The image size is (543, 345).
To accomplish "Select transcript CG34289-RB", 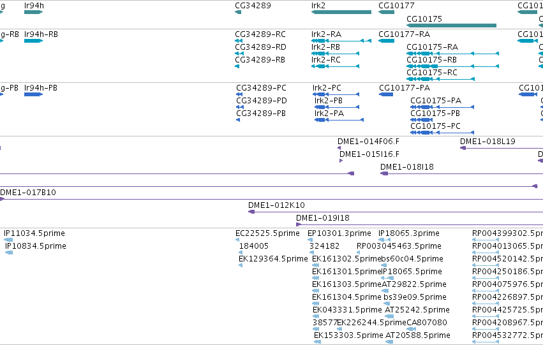I will [260, 60].
